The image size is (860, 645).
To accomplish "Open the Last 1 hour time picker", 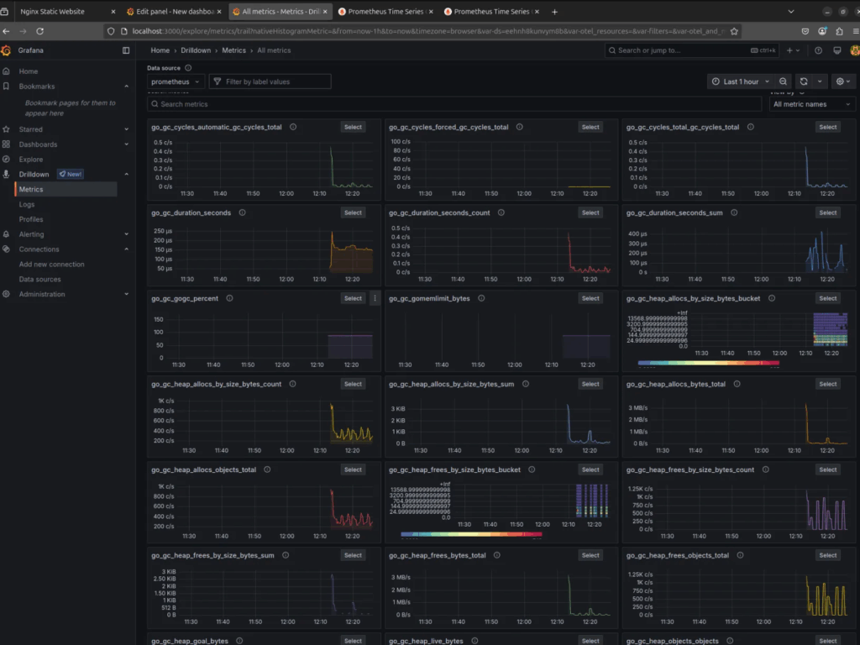I will click(741, 81).
